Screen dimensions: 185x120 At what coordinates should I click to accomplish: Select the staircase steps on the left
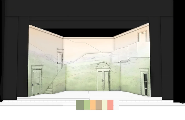pos(49,88)
